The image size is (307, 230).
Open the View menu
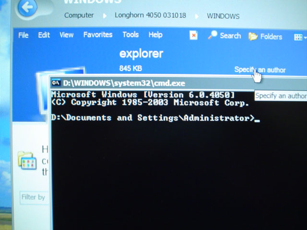click(x=66, y=35)
